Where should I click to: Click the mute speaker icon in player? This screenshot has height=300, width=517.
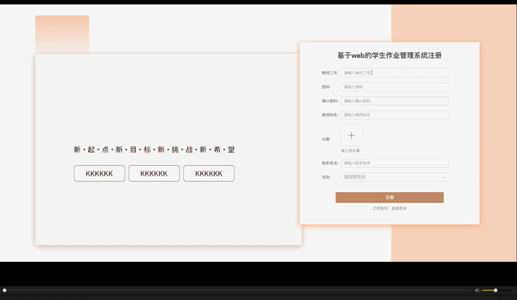pyautogui.click(x=477, y=290)
